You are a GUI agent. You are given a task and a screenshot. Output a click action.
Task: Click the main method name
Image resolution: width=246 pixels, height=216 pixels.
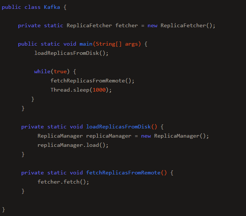pyautogui.click(x=86, y=44)
